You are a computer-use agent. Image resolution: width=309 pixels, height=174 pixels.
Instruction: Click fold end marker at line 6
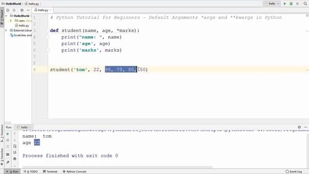click(x=48, y=50)
